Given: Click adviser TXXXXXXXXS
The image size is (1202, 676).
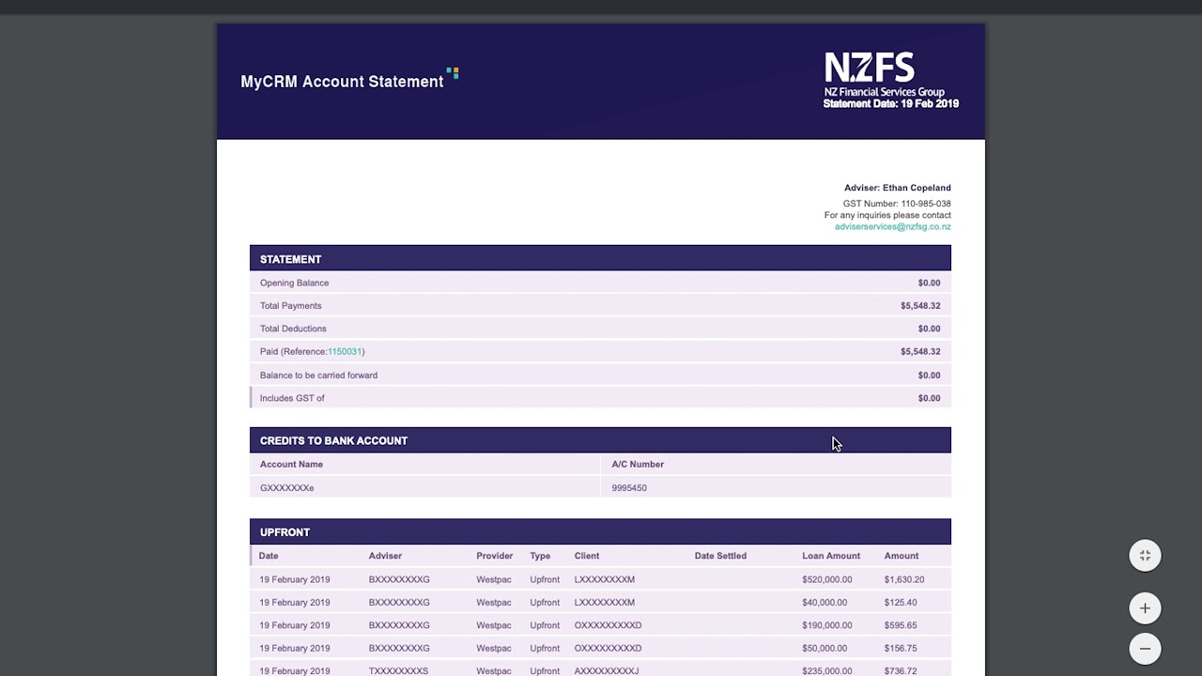Looking at the screenshot, I should coord(398,670).
